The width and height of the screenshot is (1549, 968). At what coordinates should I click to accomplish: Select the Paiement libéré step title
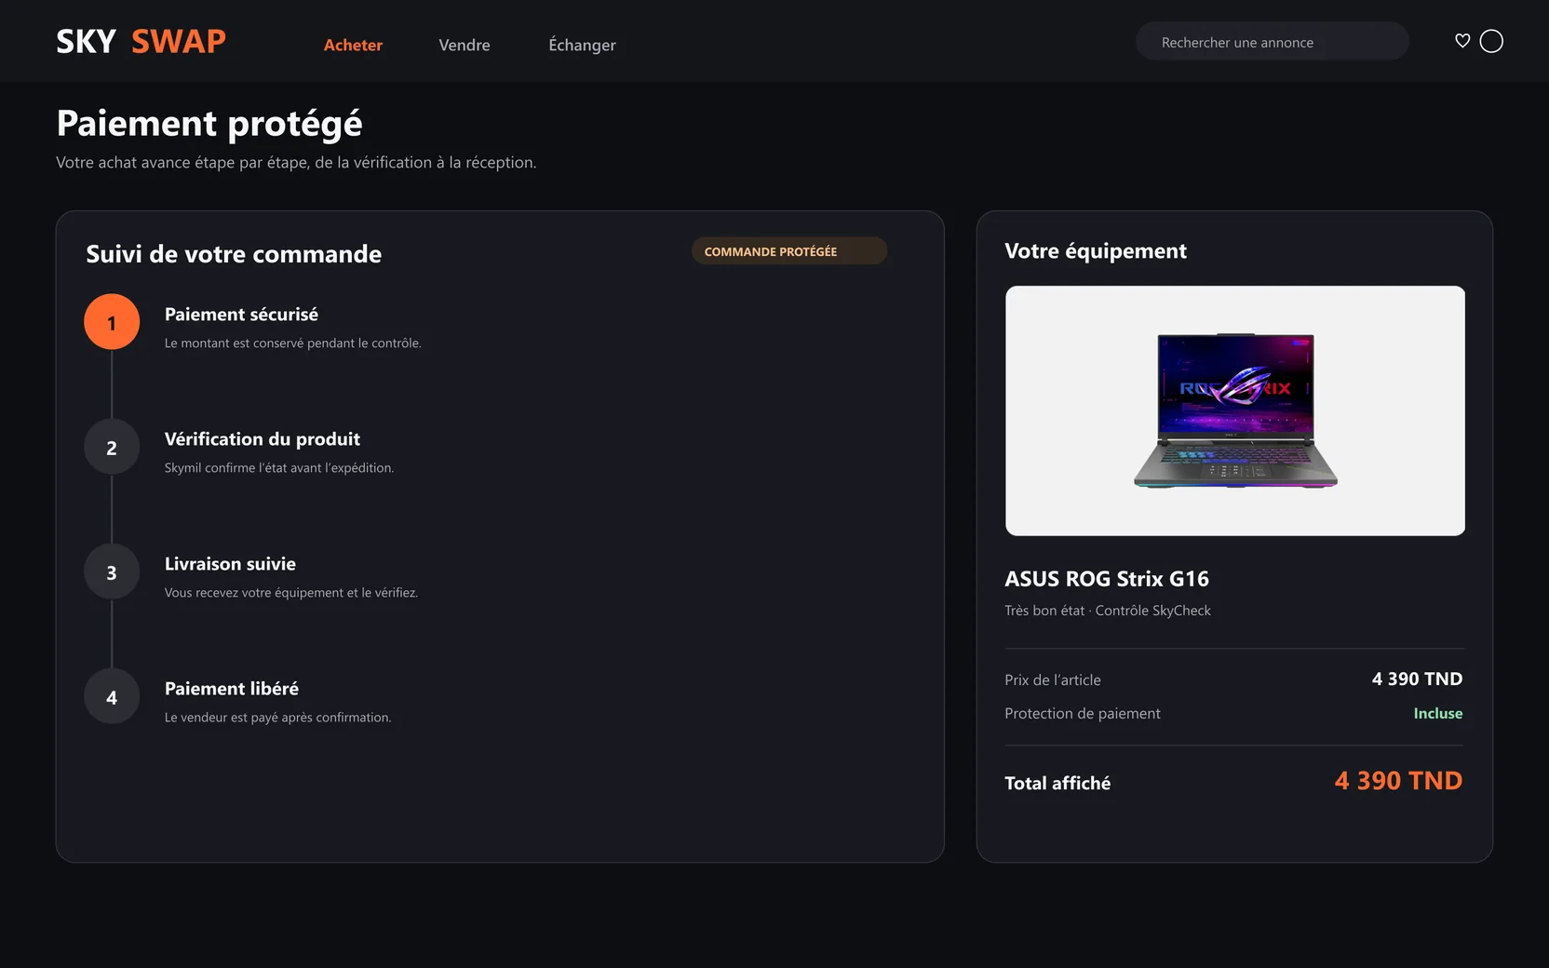232,689
